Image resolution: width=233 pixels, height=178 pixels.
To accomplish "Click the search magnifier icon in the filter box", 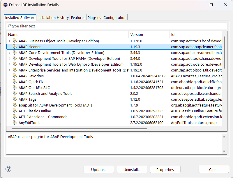I will pyautogui.click(x=9, y=26).
